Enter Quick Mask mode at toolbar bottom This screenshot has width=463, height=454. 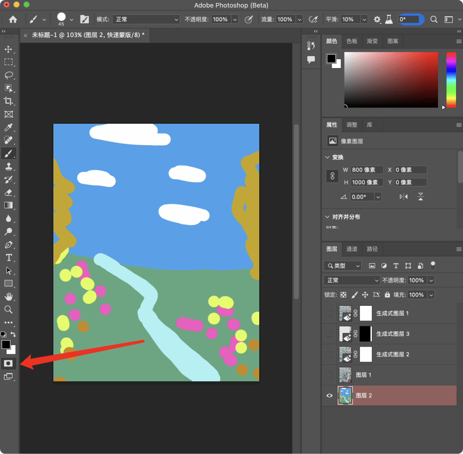(x=9, y=363)
